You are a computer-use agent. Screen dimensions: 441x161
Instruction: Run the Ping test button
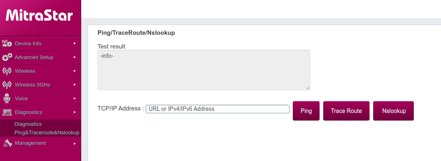pos(306,111)
